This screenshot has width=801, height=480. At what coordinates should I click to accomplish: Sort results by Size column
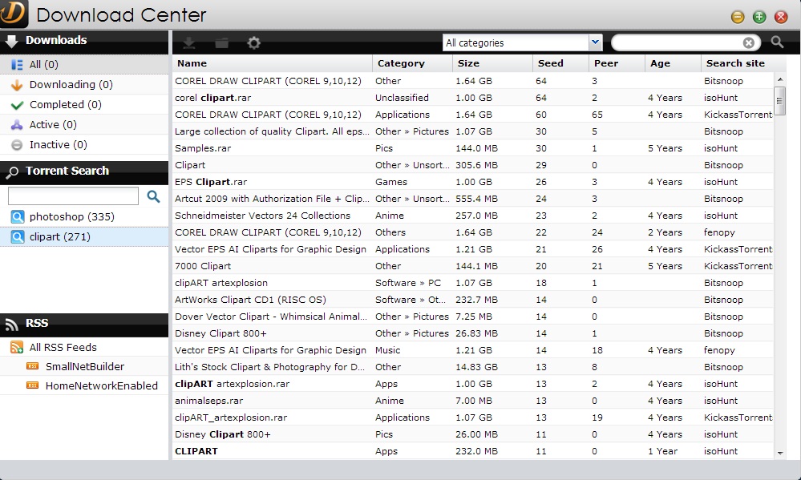click(x=492, y=63)
